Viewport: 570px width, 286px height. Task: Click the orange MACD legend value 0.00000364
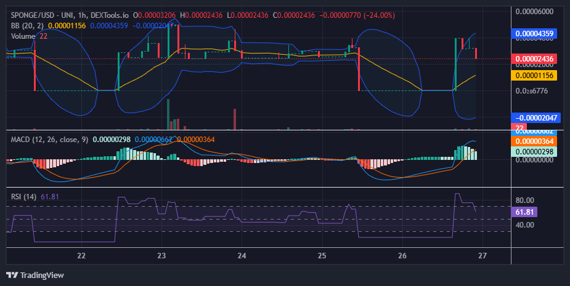tap(196, 140)
